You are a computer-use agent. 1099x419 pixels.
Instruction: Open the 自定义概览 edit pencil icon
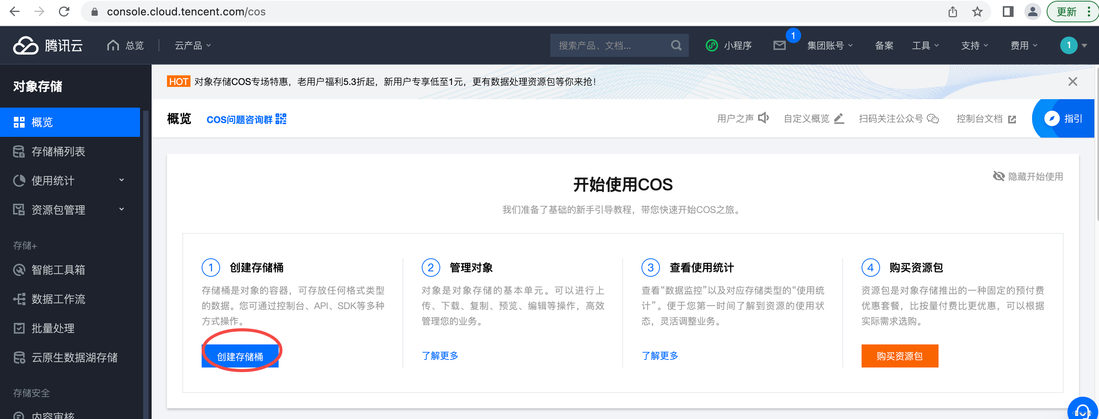click(x=838, y=119)
